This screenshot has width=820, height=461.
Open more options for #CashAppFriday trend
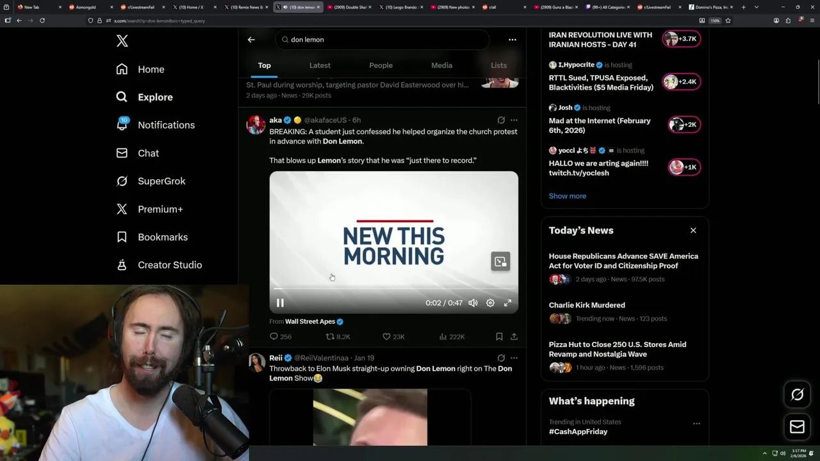coord(696,423)
